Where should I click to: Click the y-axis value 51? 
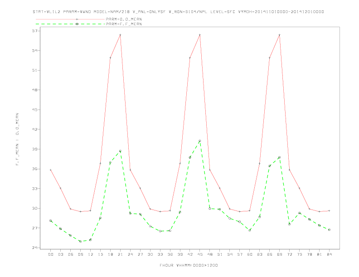pyautogui.click(x=35, y=70)
